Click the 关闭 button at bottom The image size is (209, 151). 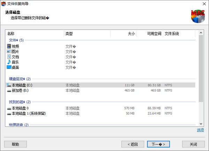[193, 144]
